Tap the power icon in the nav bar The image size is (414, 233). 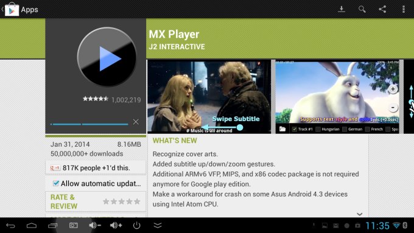136,225
